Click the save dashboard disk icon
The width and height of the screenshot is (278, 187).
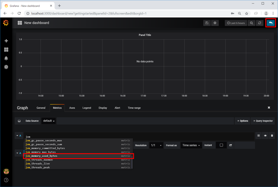(207, 23)
